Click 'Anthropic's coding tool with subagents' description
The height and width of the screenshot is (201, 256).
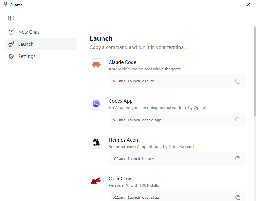145,69
